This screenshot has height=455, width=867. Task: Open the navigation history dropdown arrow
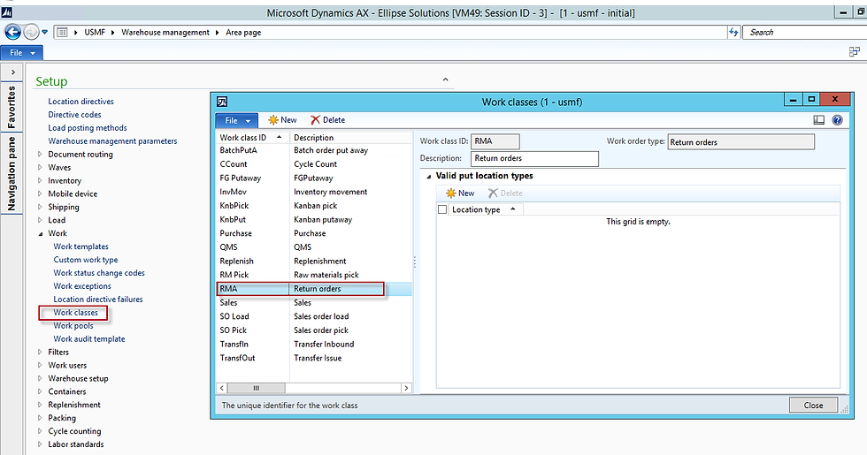45,32
